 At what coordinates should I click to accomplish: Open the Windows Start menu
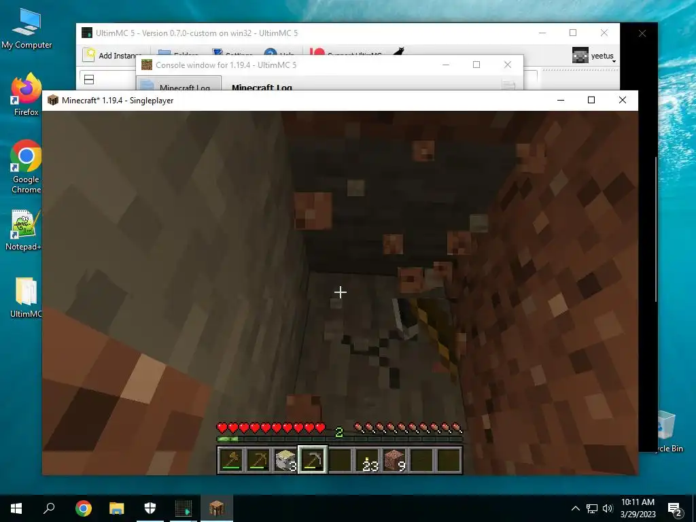point(16,508)
